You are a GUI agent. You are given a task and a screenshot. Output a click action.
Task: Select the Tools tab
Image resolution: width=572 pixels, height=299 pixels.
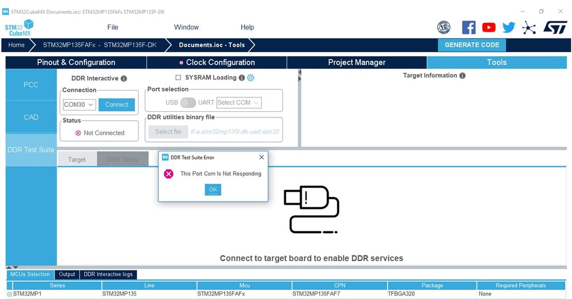[497, 62]
